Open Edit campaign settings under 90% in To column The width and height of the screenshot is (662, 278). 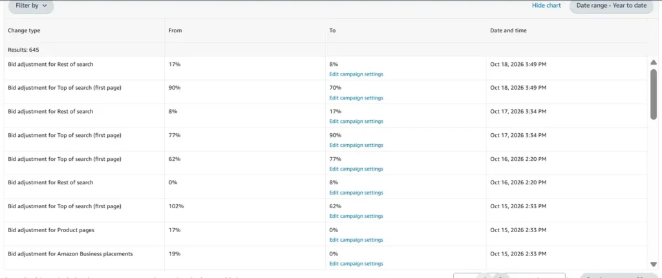coord(356,145)
